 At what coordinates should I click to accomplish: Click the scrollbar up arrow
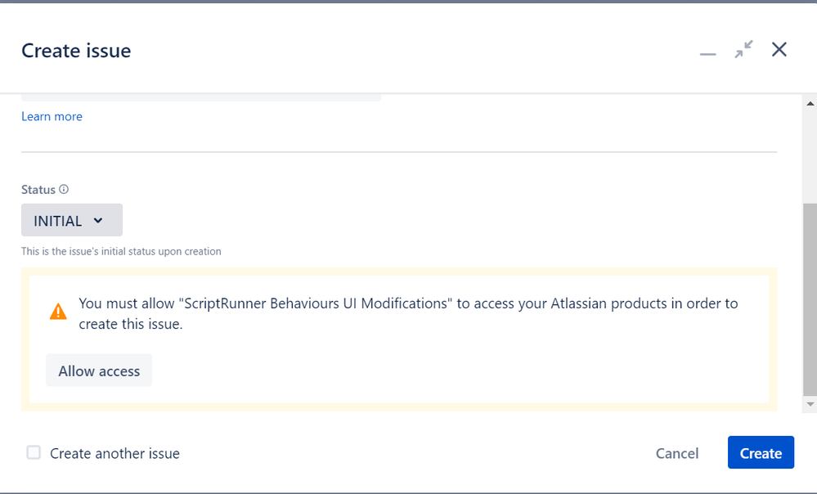pos(809,102)
